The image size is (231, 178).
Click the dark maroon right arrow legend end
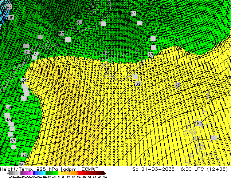105,173
